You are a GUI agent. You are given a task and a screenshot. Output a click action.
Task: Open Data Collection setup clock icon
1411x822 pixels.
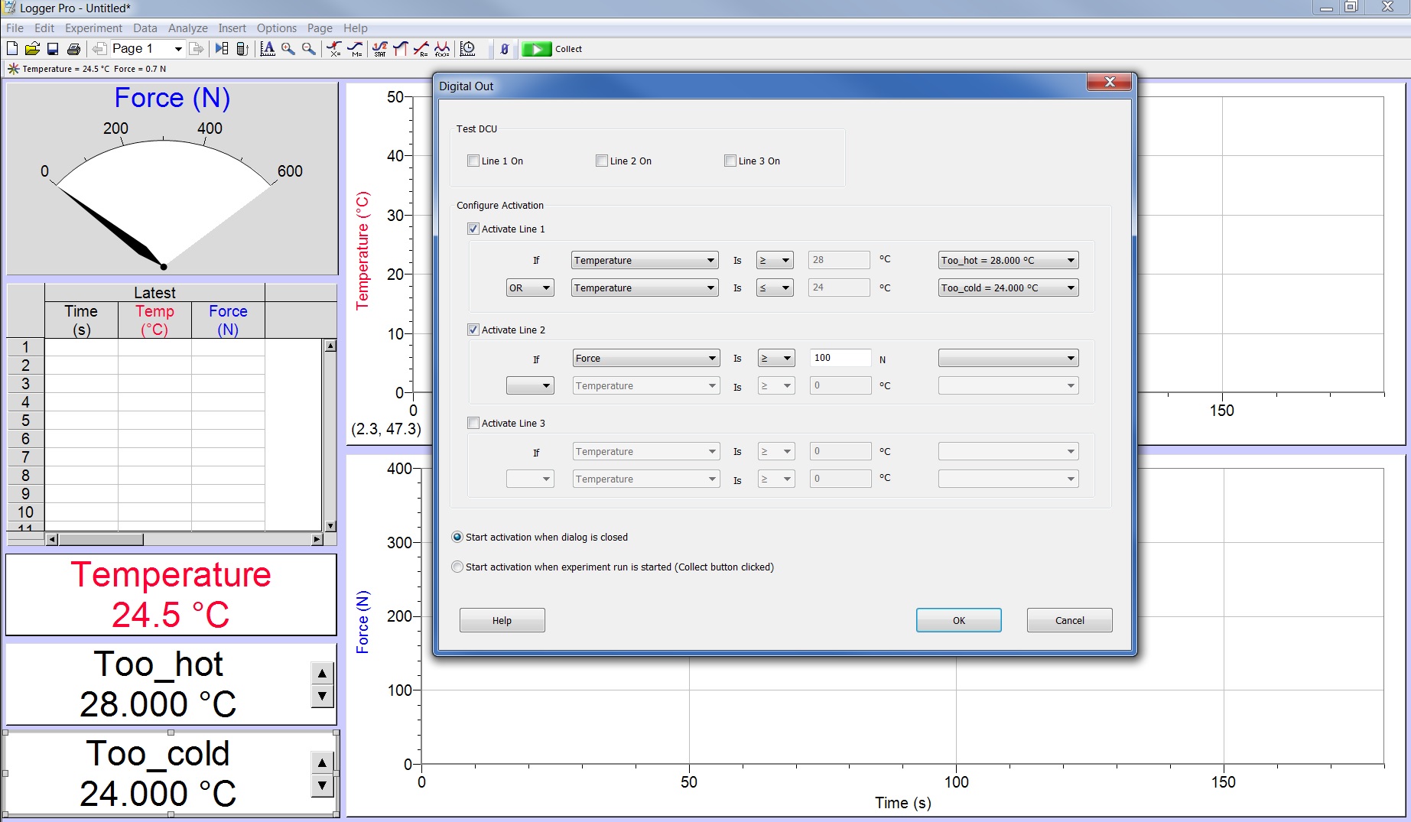click(468, 48)
